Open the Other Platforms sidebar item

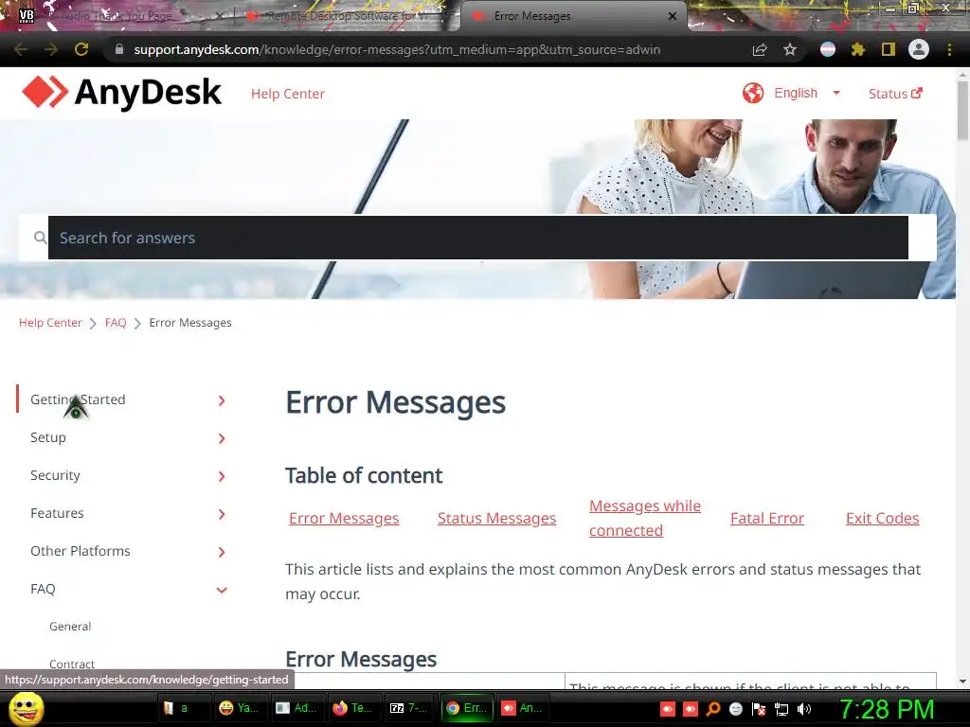(x=81, y=550)
